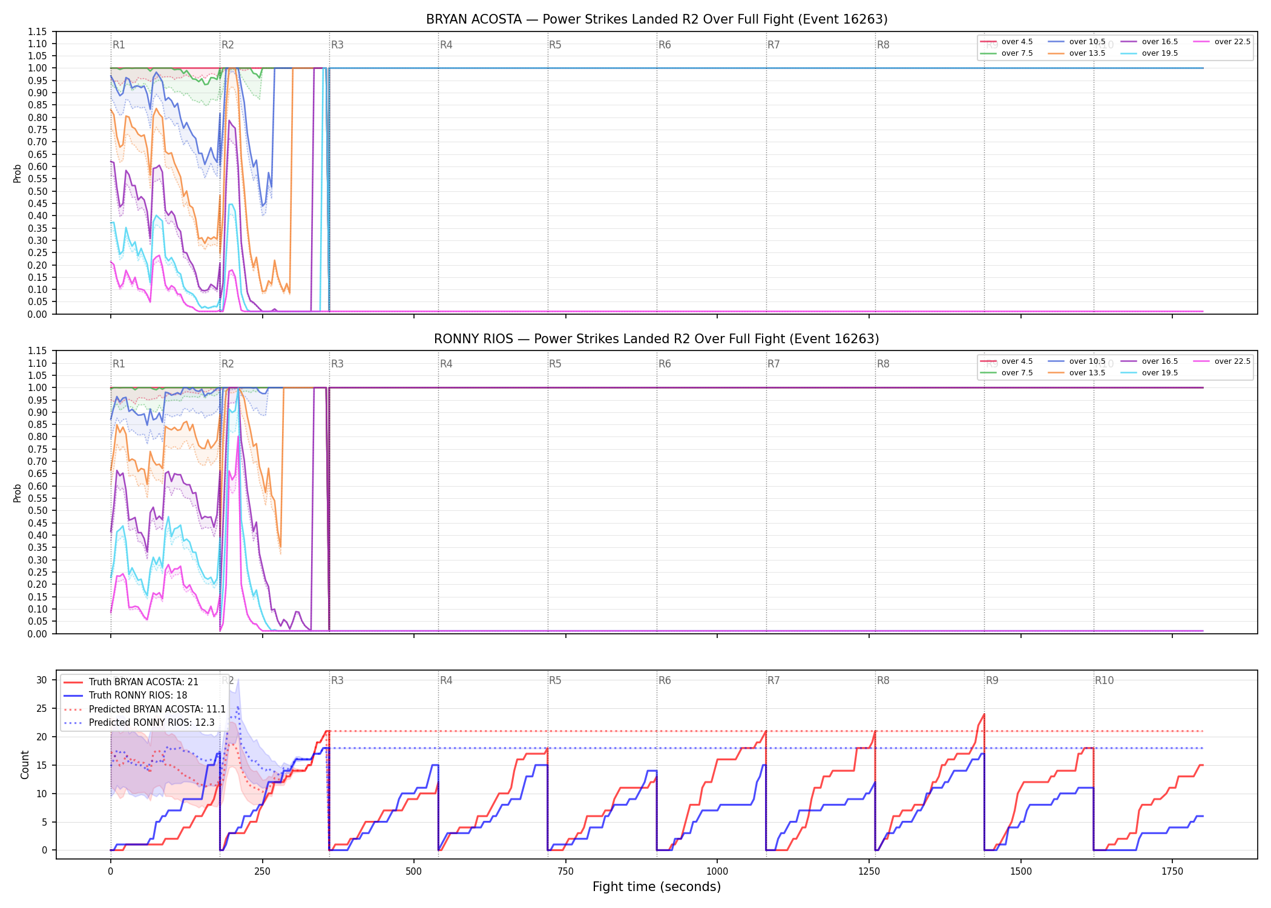This screenshot has width=1271, height=908.
Task: Click the R10 round marker in bottom chart
Action: (x=1104, y=680)
